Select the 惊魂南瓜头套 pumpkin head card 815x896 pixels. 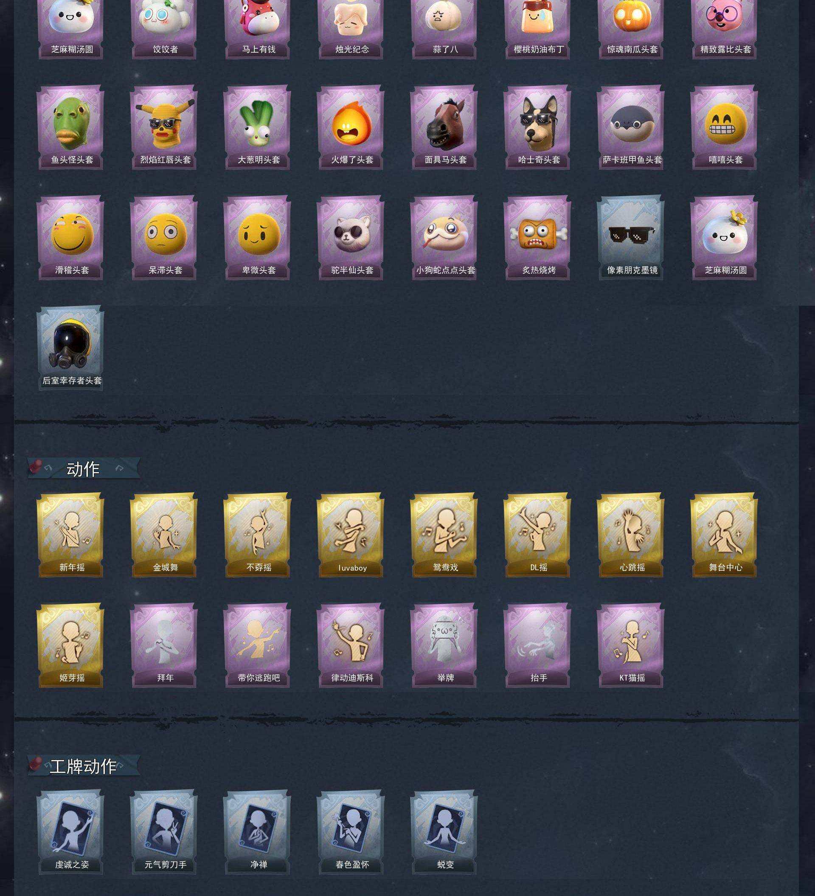[631, 27]
